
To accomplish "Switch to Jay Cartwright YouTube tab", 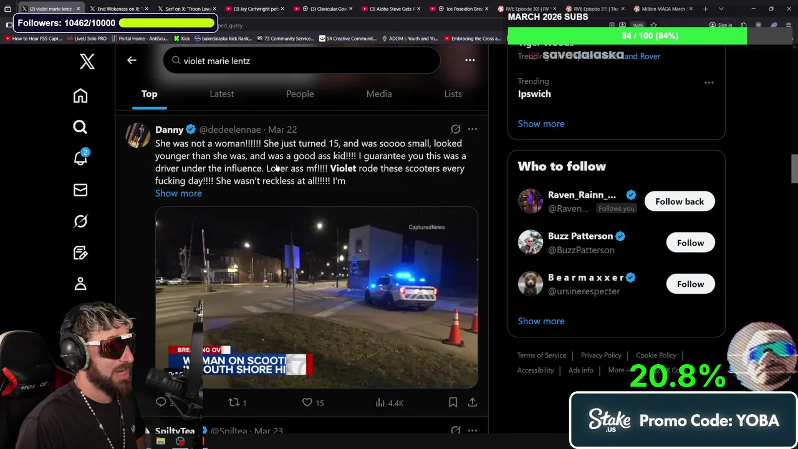I will [254, 9].
